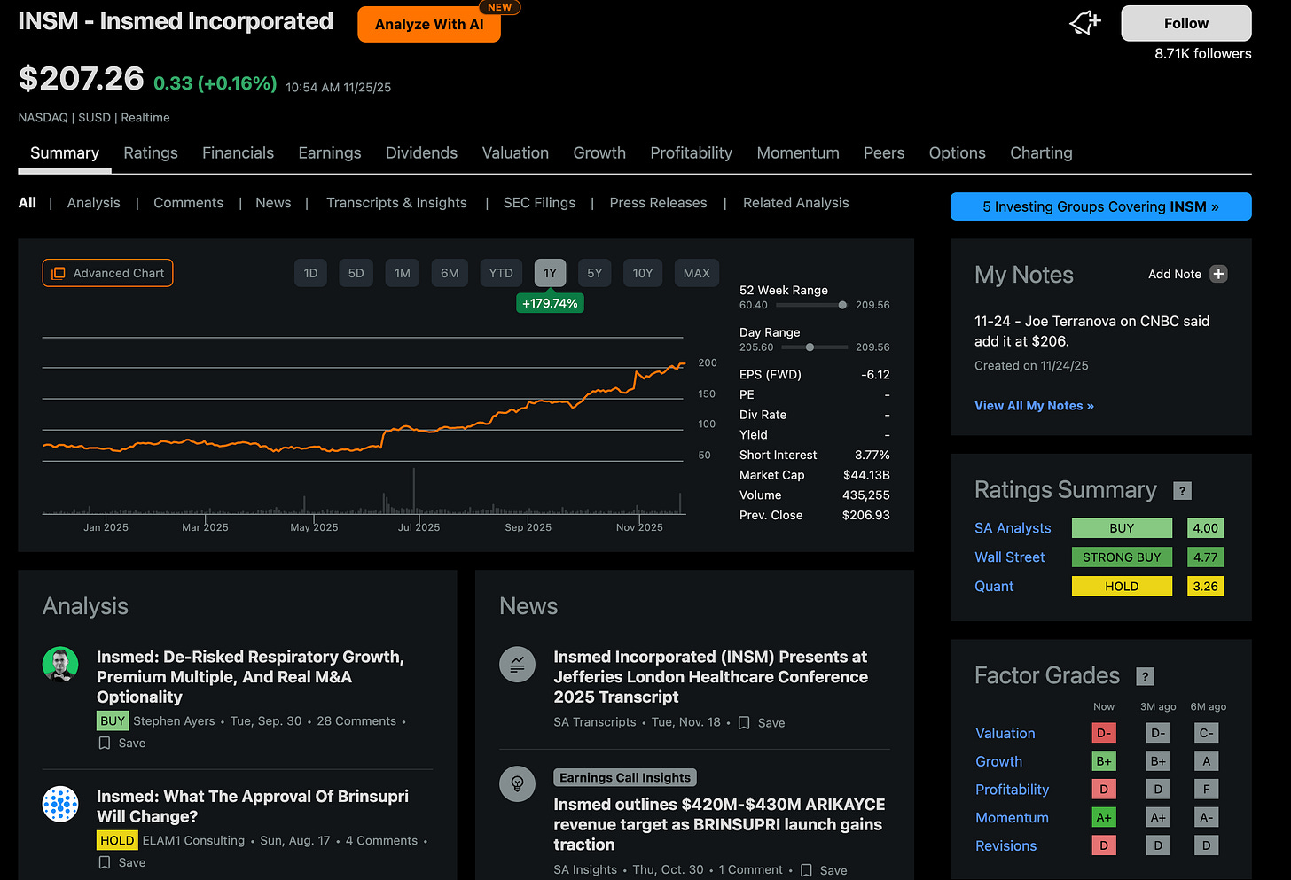This screenshot has width=1291, height=880.
Task: Open the SA Analysts rating link
Action: click(x=1013, y=528)
